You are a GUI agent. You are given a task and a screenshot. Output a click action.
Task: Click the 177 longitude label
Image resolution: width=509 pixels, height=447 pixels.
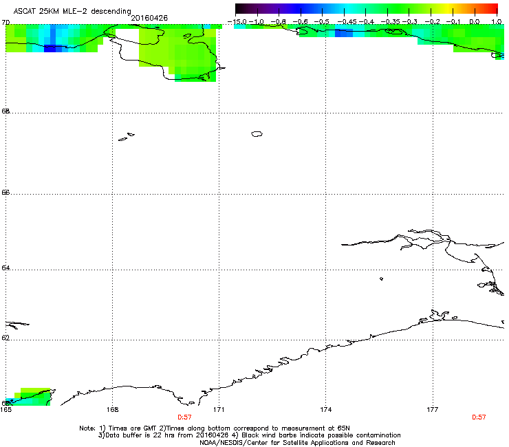pyautogui.click(x=433, y=410)
